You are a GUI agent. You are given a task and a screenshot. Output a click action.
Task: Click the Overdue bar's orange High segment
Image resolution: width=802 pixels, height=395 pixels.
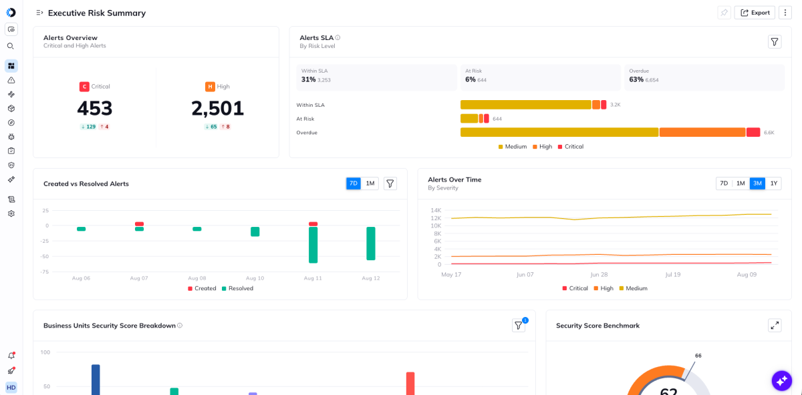click(702, 132)
